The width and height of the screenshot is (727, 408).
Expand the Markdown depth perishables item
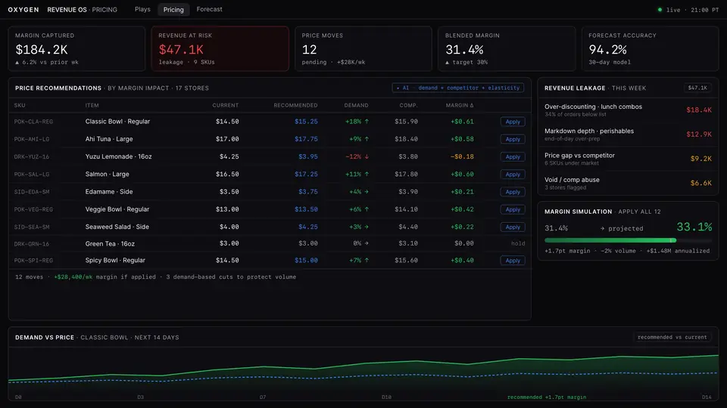[628, 134]
